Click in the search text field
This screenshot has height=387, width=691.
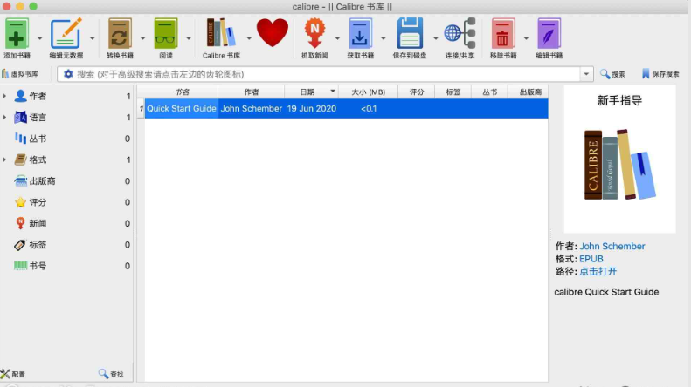(326, 74)
